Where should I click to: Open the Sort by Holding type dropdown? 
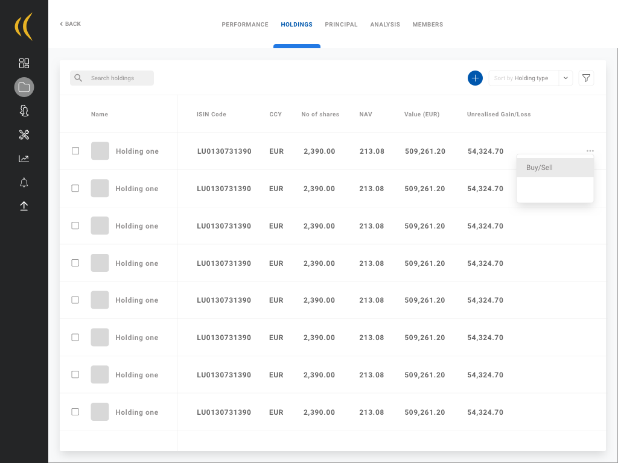tap(530, 78)
